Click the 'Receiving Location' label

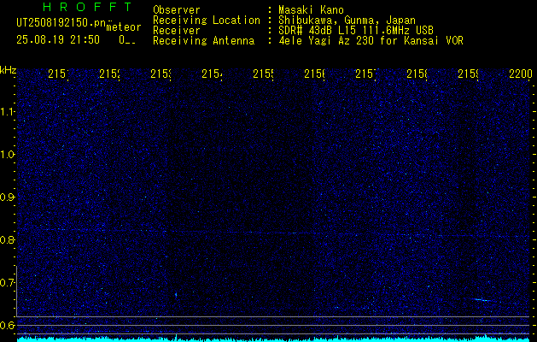point(207,21)
